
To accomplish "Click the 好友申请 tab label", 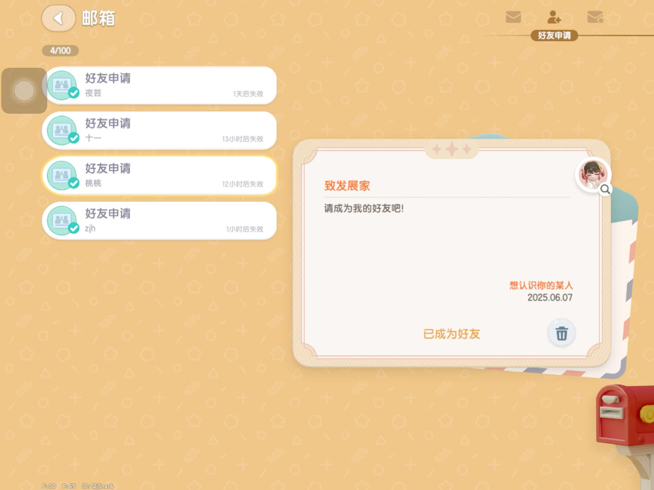I will click(x=554, y=35).
